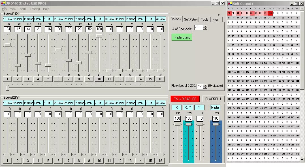Click the JS DMX application title icon
Viewport: 305px width, 167px height.
click(3, 3)
